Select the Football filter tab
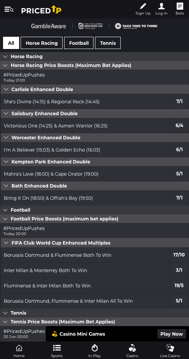Viewport: 189px width, 359px height. (79, 43)
